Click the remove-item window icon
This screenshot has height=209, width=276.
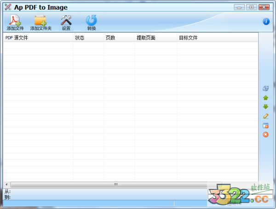[x=265, y=125]
